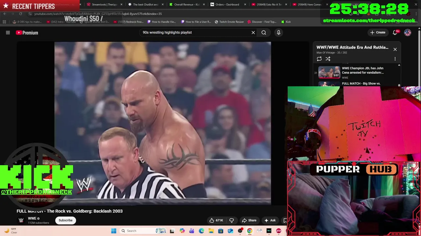Open the WWE channel name link

[x=32, y=219]
